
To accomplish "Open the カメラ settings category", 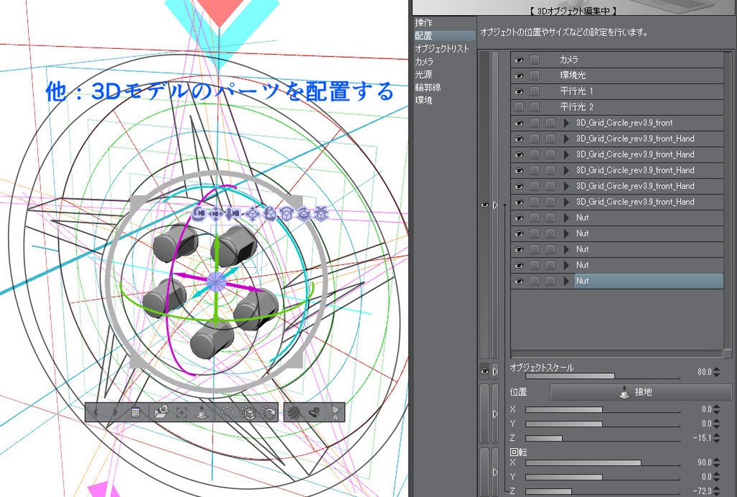I will 424,63.
